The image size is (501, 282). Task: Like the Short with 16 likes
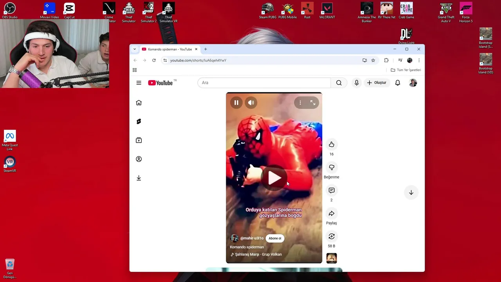click(x=332, y=145)
